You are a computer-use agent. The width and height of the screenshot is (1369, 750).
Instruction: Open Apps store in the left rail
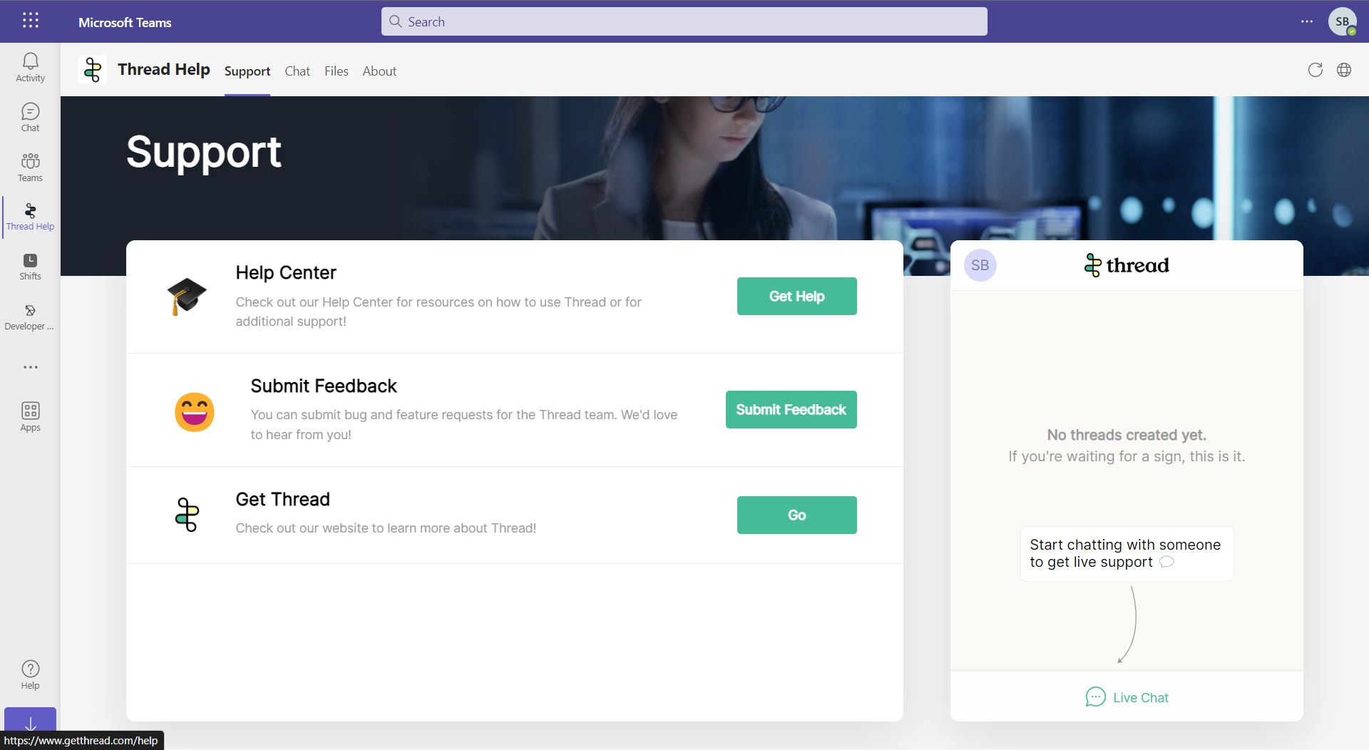[30, 416]
